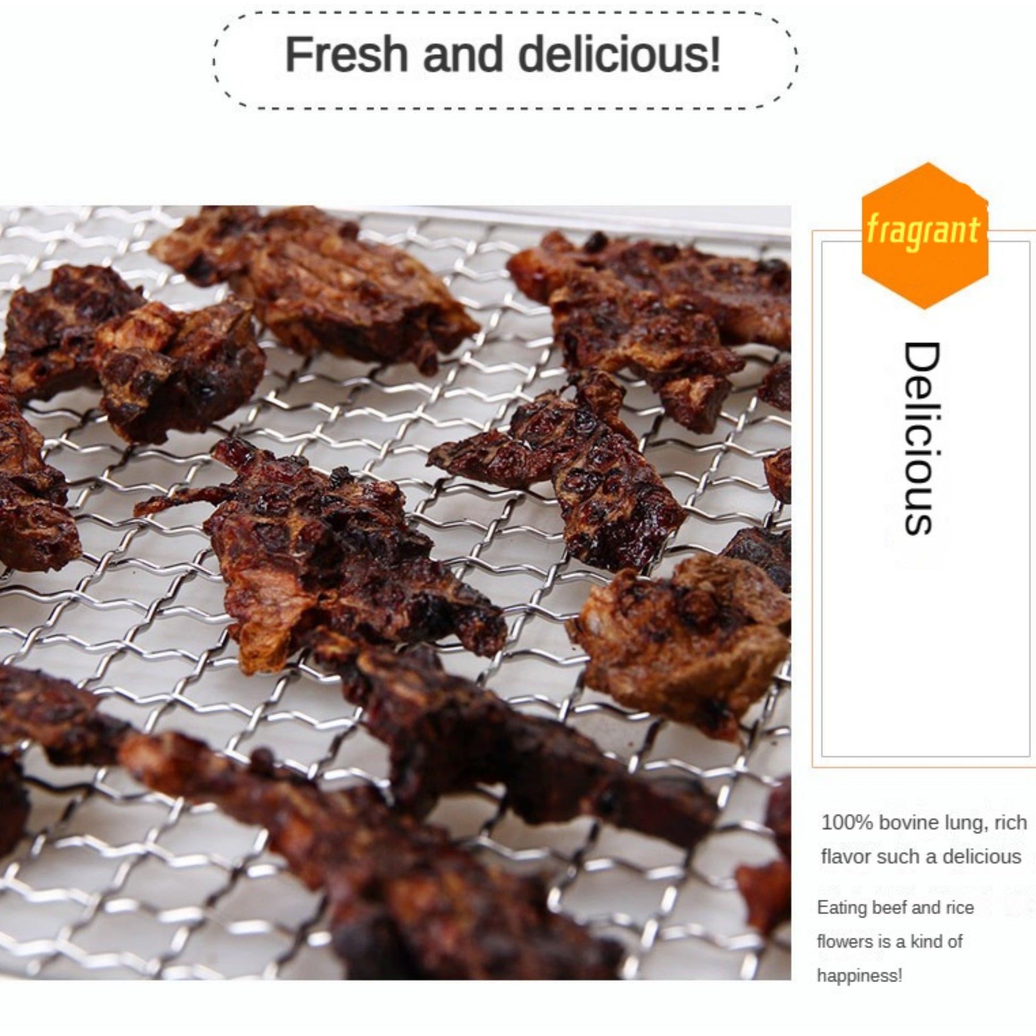Click the Eating beef and rice line

(x=895, y=907)
